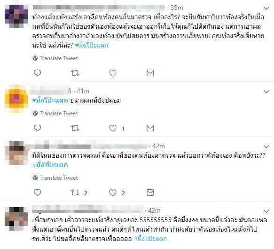Send the 39m tweet via direct message
274x249 pixels.
point(150,73)
